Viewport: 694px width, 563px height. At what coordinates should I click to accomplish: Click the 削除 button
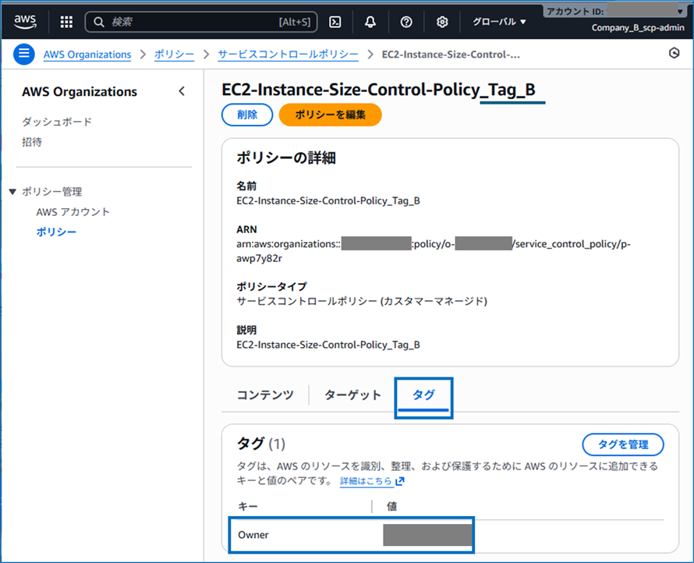coord(246,115)
